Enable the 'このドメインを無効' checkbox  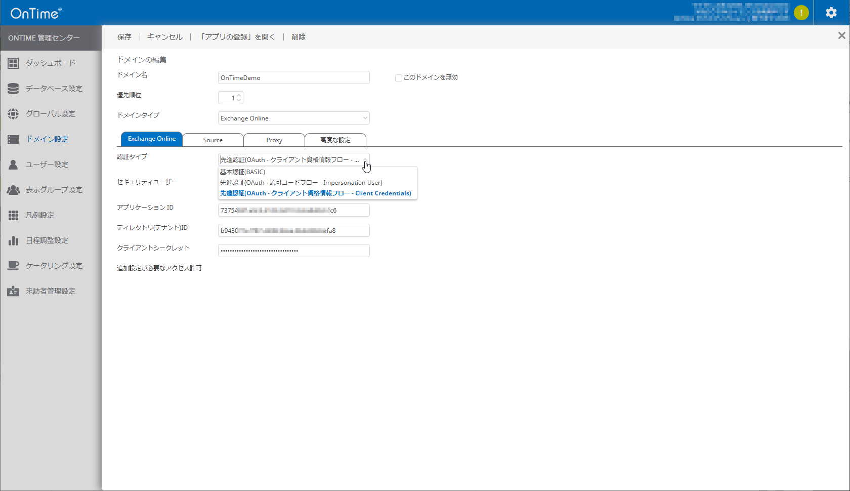399,78
